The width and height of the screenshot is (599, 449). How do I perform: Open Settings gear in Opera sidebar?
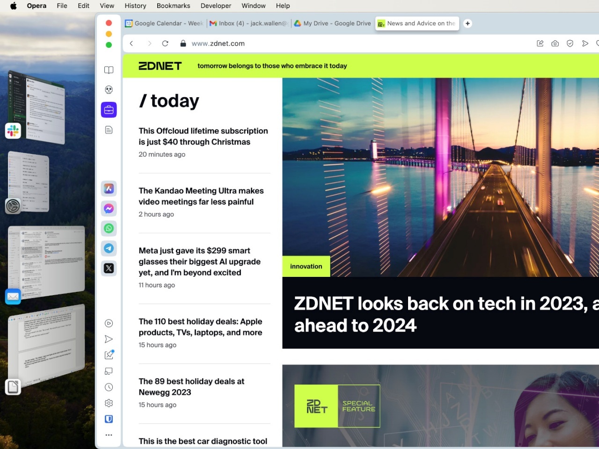[109, 403]
